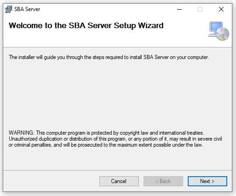Click the disabled Back button
Image resolution: width=236 pixels, height=196 pixels.
[x=163, y=181]
